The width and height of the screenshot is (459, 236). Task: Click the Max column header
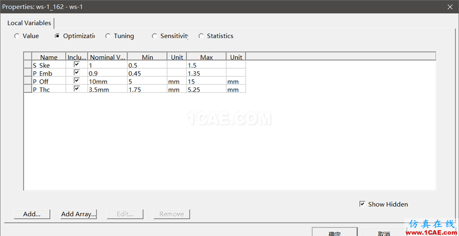click(x=206, y=57)
